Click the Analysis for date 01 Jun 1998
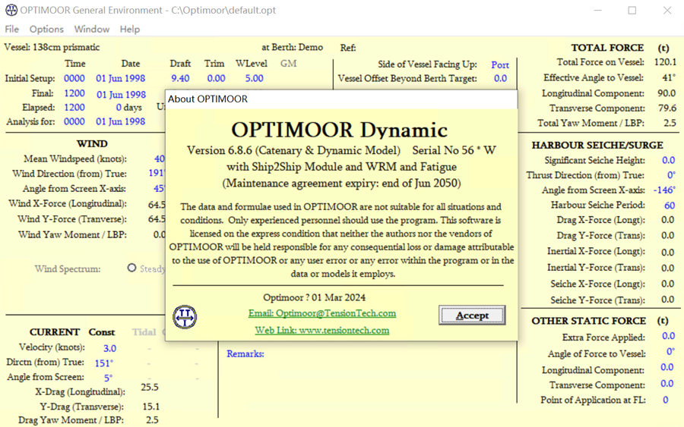The image size is (684, 427). [120, 121]
